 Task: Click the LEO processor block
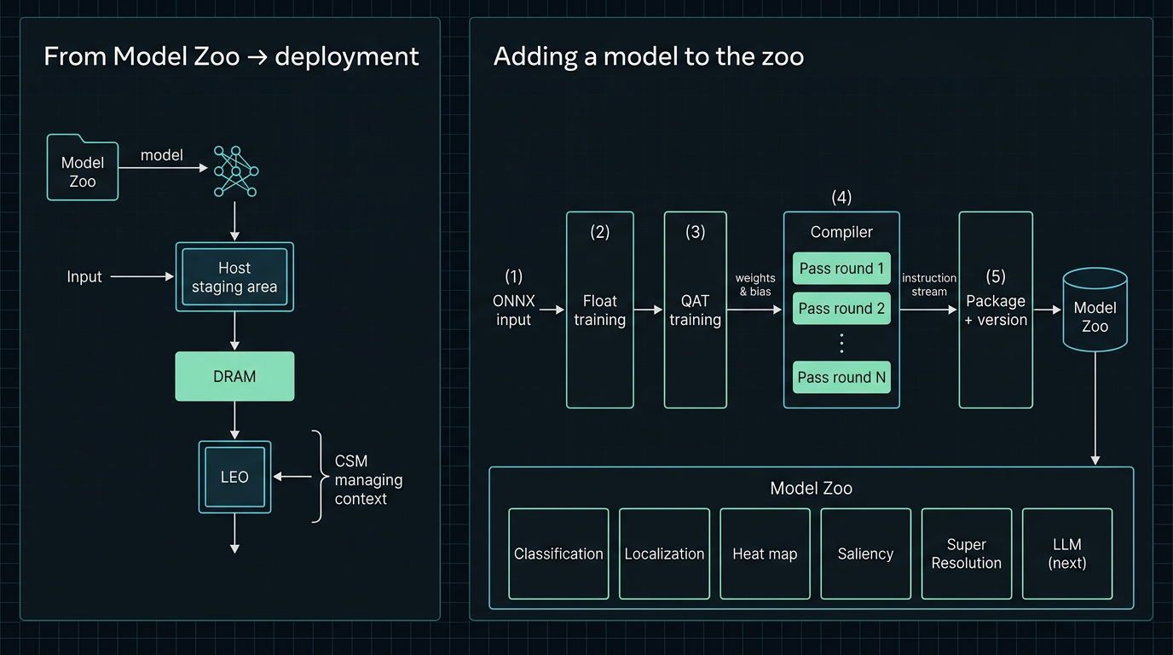coord(234,477)
